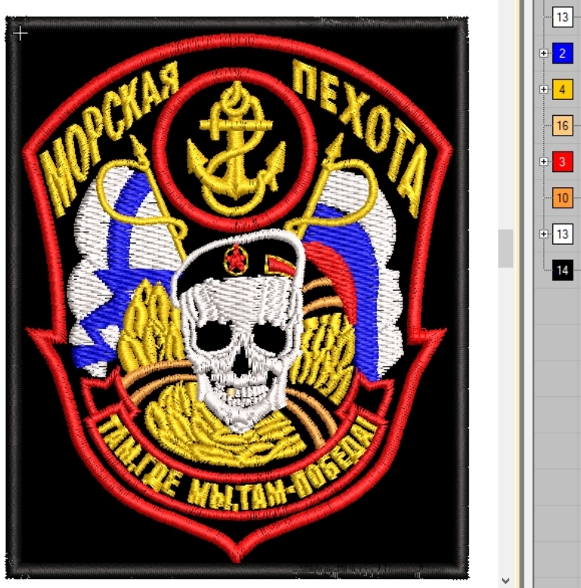This screenshot has width=581, height=588.
Task: Click the ПЕХОТА lettering on the patch
Action: point(359,129)
